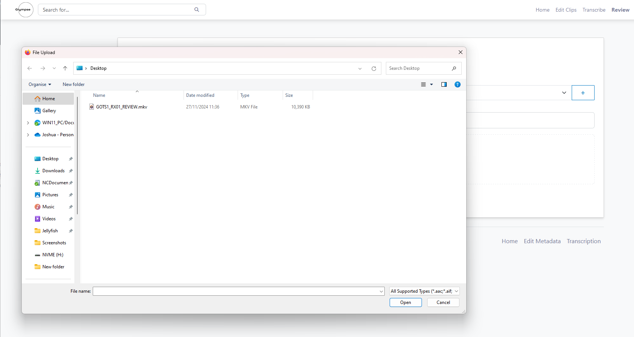The image size is (634, 337).
Task: Refresh the Desktop folder listing
Action: (373, 68)
